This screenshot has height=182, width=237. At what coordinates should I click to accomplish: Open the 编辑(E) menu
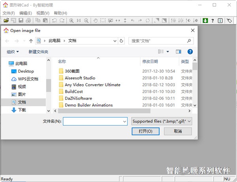tap(26, 13)
